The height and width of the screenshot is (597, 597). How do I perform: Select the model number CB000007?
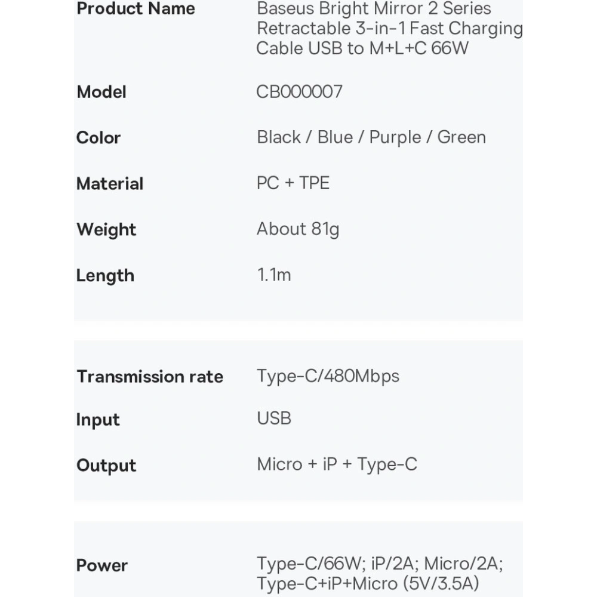tap(299, 91)
